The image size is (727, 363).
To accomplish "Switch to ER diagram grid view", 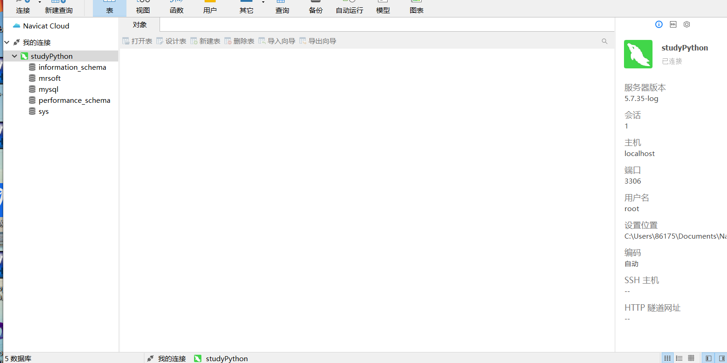I will point(691,358).
